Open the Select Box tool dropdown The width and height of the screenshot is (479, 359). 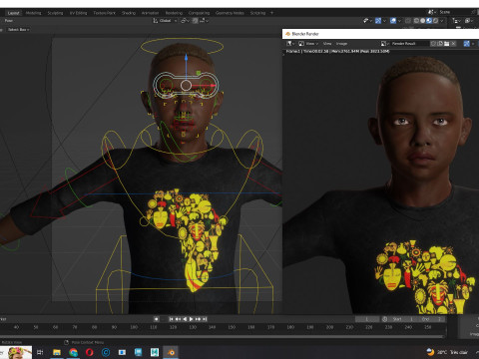coord(18,30)
